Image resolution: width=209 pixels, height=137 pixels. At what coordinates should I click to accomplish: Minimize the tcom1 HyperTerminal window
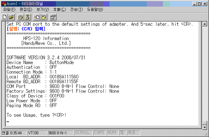[x=195, y=4]
